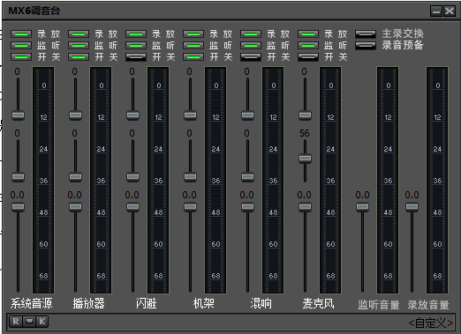Click the 播放器 channel label

coord(88,303)
